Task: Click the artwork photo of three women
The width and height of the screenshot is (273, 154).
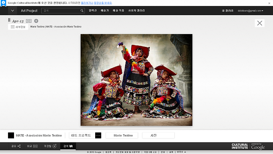Action: pyautogui.click(x=136, y=80)
